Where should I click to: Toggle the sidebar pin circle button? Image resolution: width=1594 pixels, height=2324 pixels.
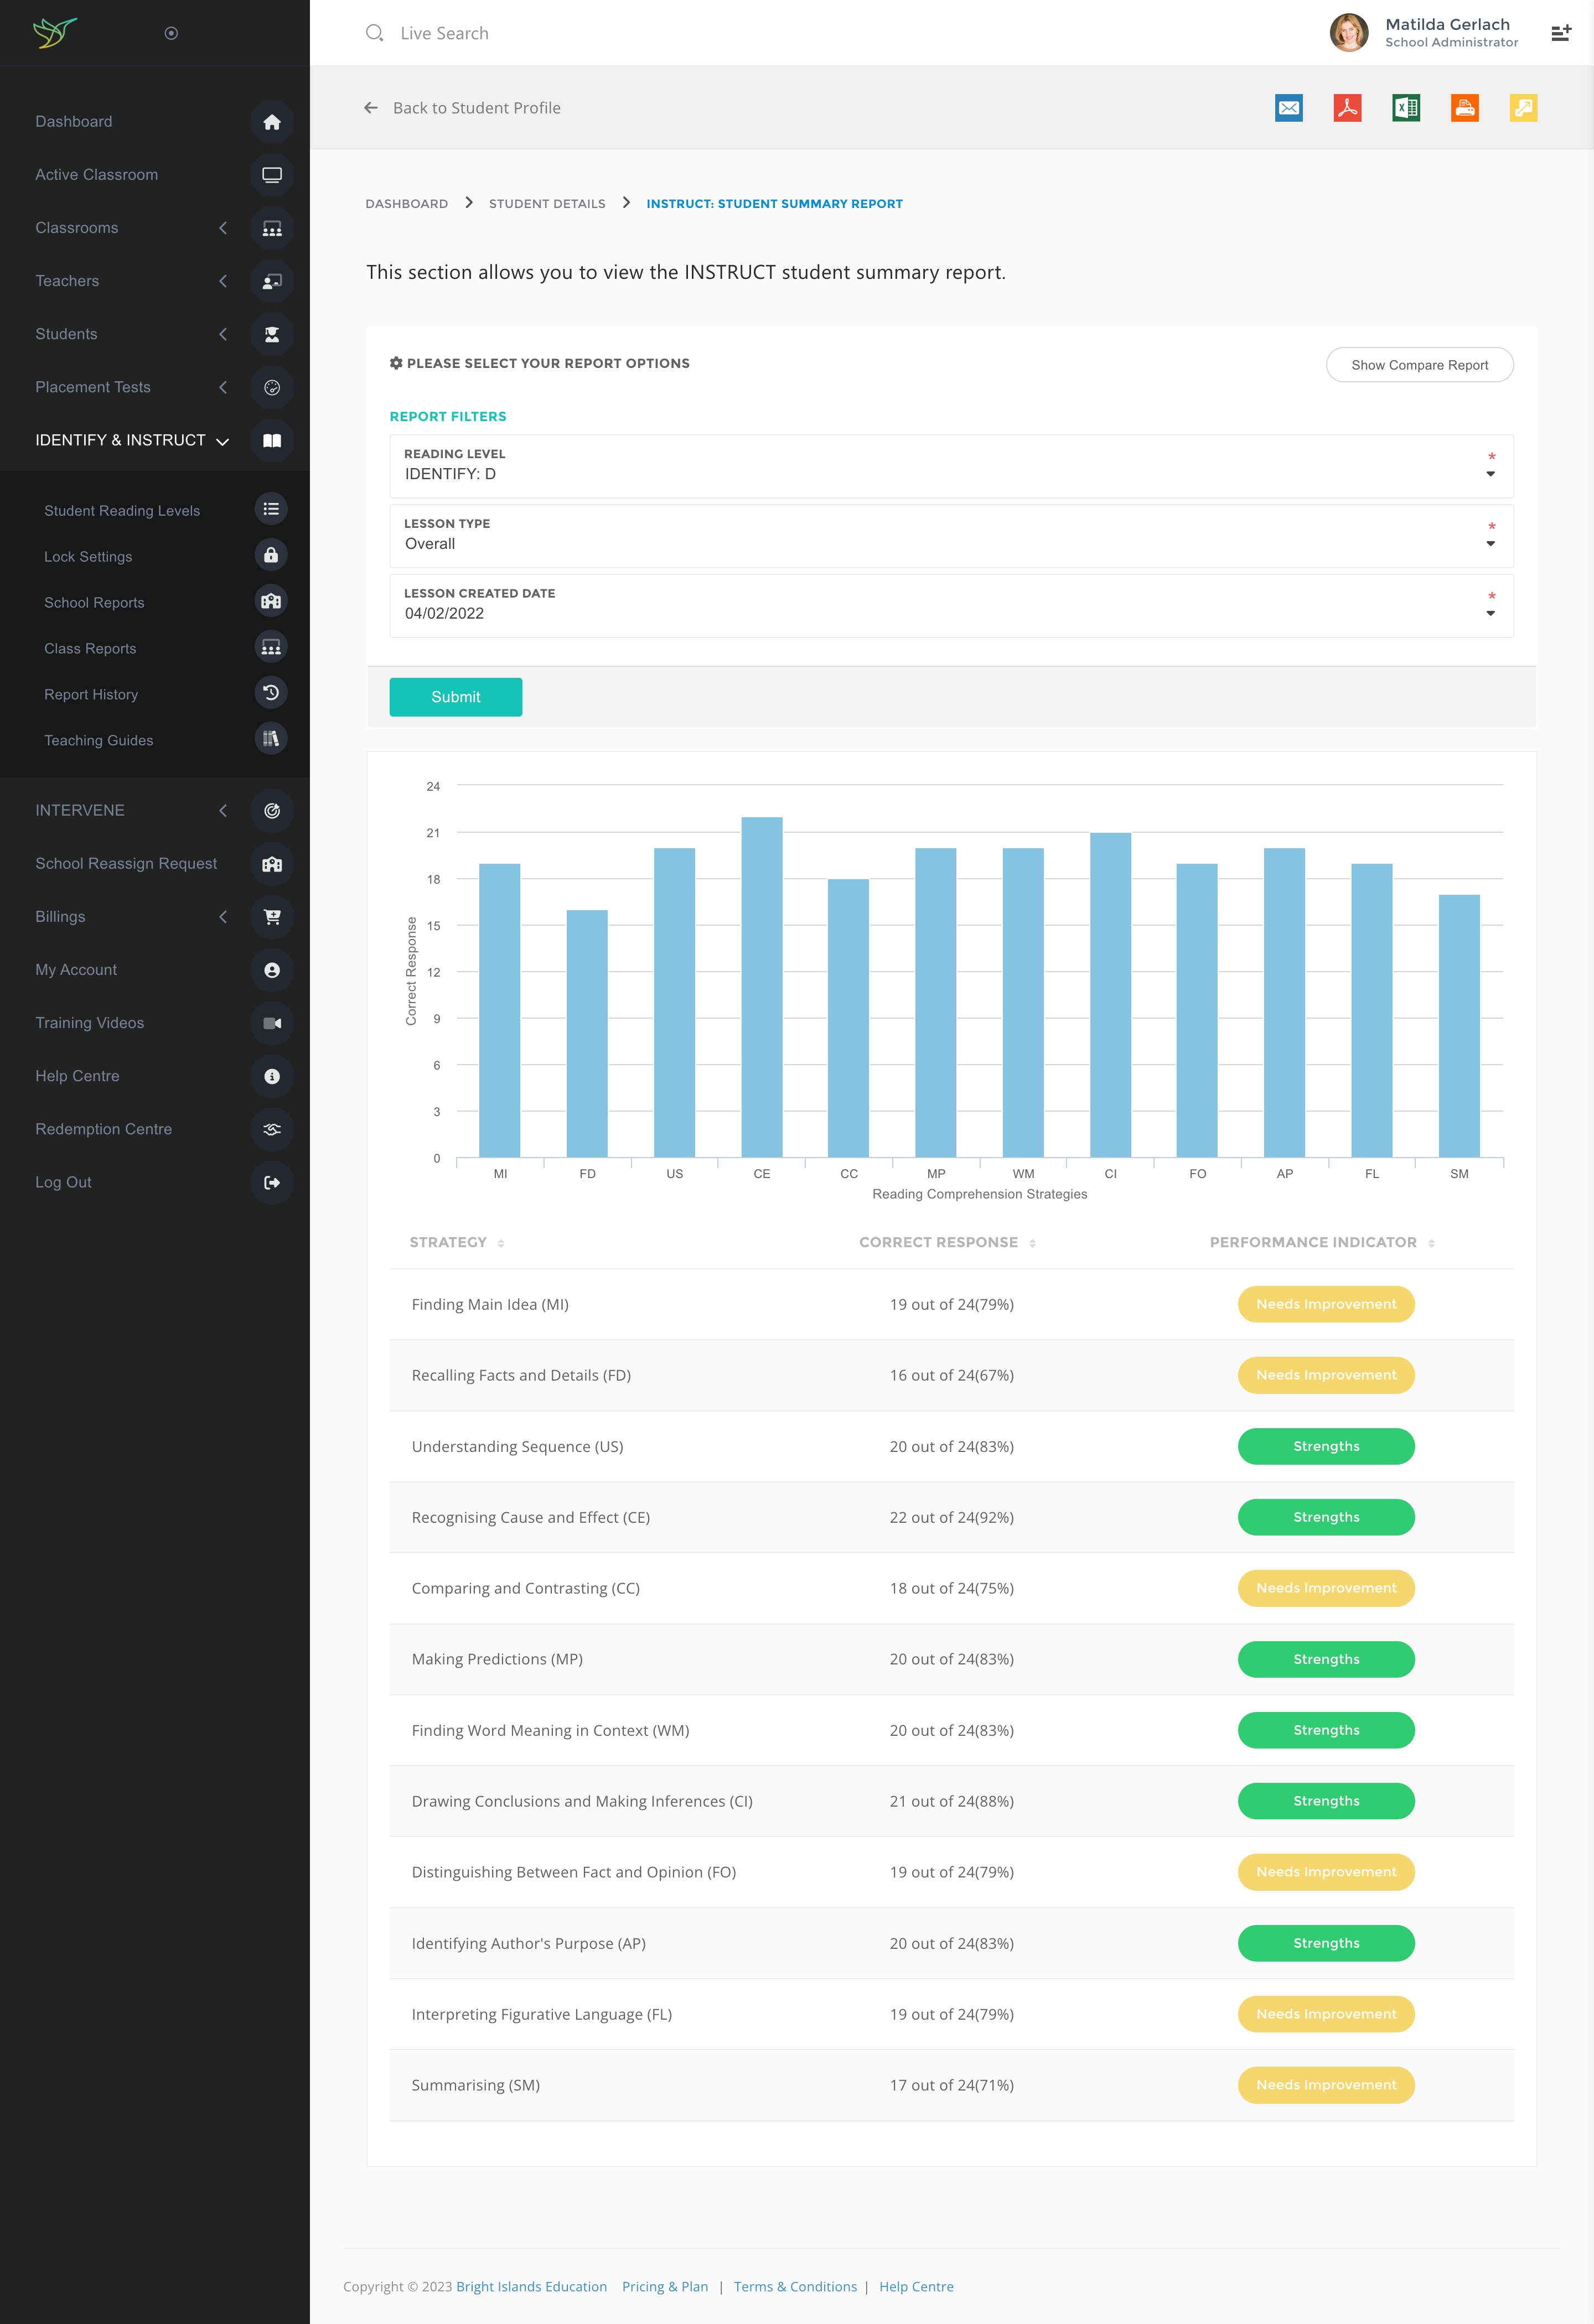click(x=171, y=33)
